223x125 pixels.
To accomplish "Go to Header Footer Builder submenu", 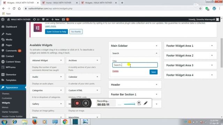I will 12,116.
